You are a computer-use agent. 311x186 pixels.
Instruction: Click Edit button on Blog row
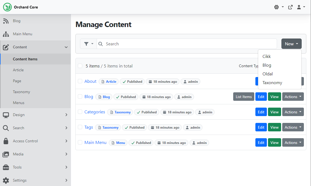point(261,97)
